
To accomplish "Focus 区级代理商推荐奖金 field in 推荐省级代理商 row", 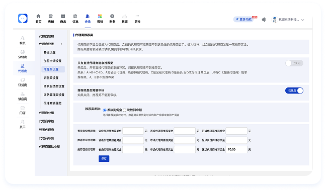I will [236, 131].
